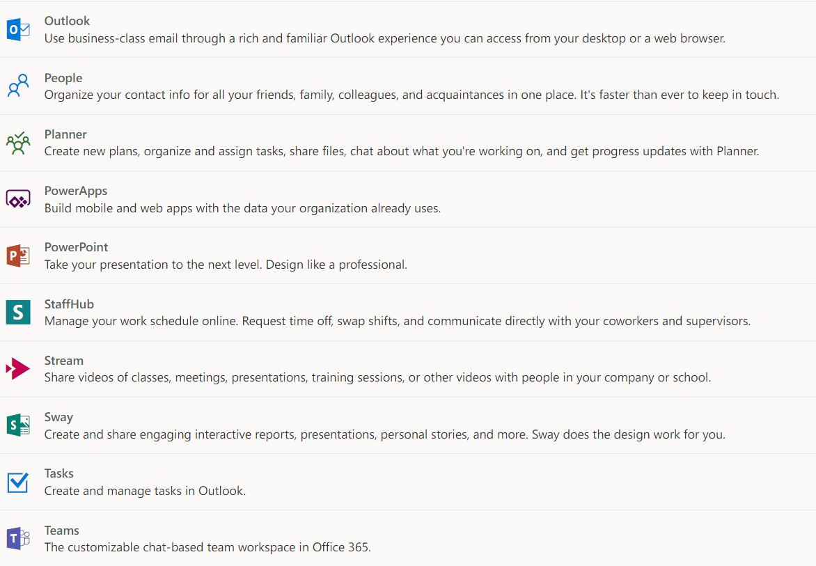Click the Stream play-arrow icon

tap(19, 367)
